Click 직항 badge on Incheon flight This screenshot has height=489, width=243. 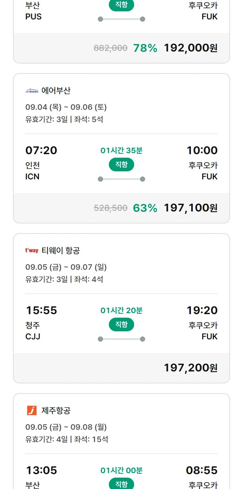(121, 165)
